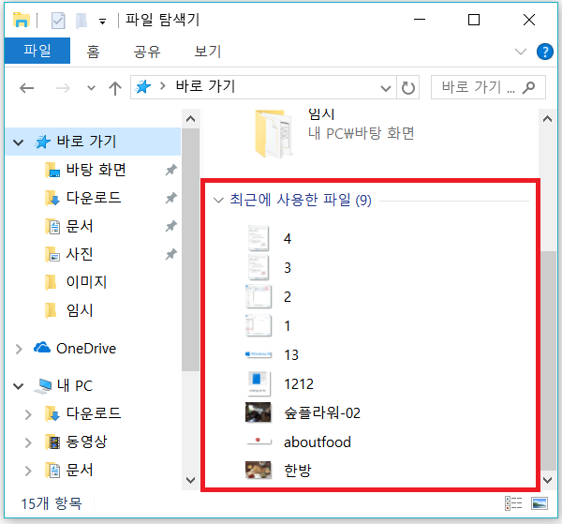Click the pin icon next to 사진
The image size is (562, 524).
[171, 254]
